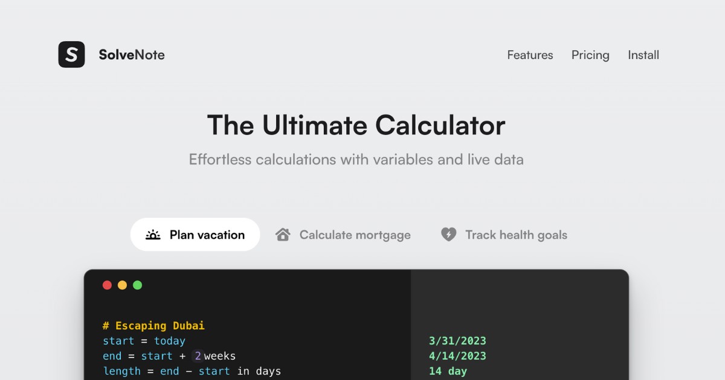Click the yellow traffic light dot
This screenshot has width=725, height=380.
click(122, 285)
